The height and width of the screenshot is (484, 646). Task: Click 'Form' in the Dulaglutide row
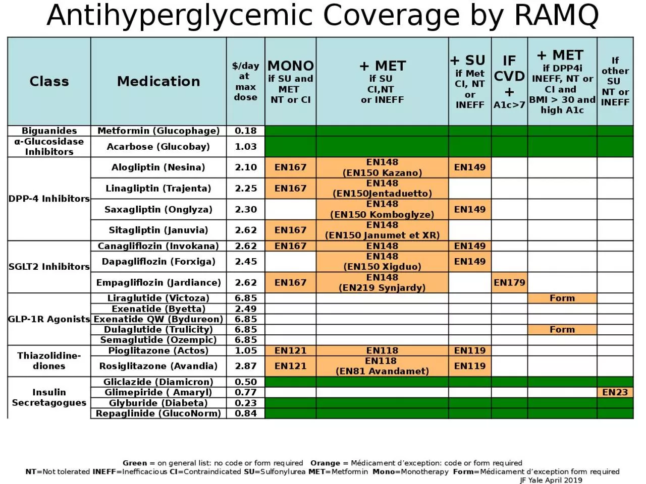pos(562,330)
